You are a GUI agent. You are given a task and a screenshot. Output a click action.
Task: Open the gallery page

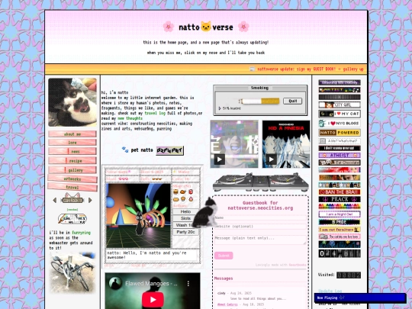tap(72, 170)
